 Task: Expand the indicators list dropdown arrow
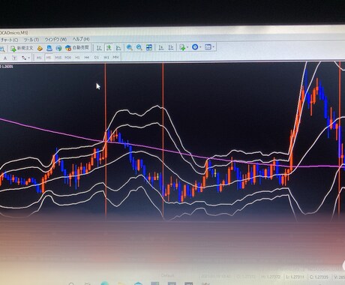(x=187, y=47)
